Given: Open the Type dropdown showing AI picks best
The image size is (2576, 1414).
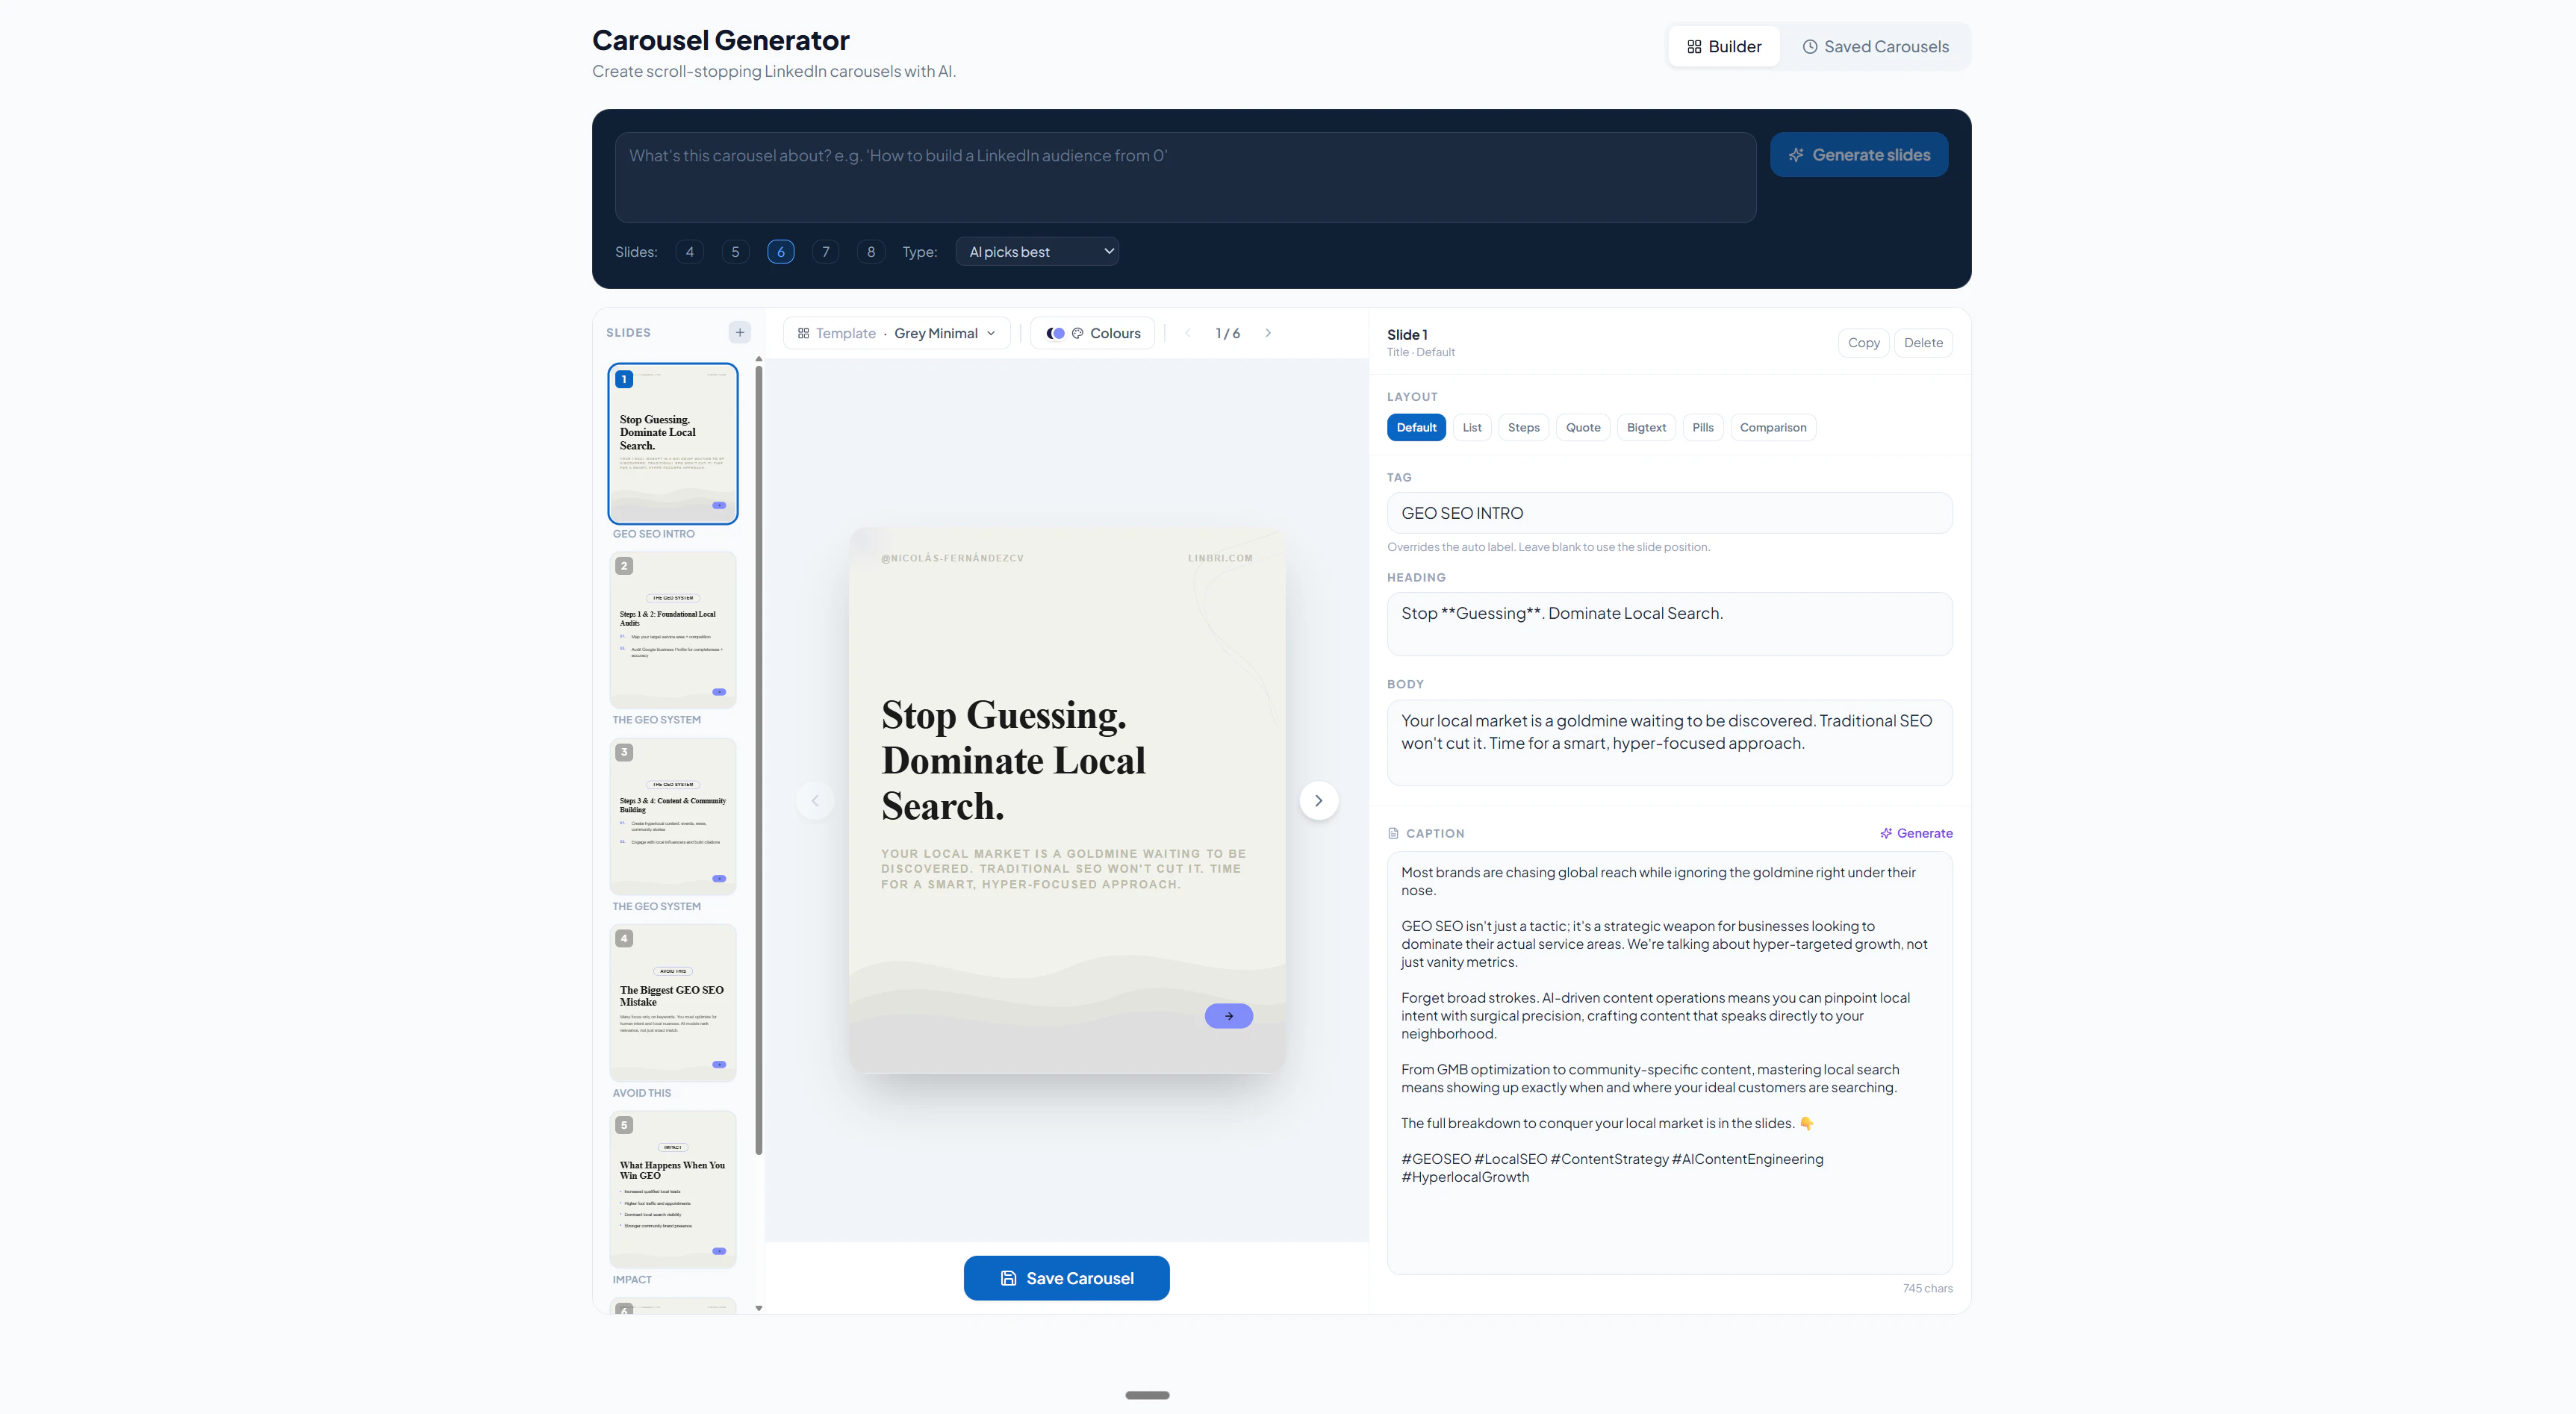Looking at the screenshot, I should tap(1036, 252).
